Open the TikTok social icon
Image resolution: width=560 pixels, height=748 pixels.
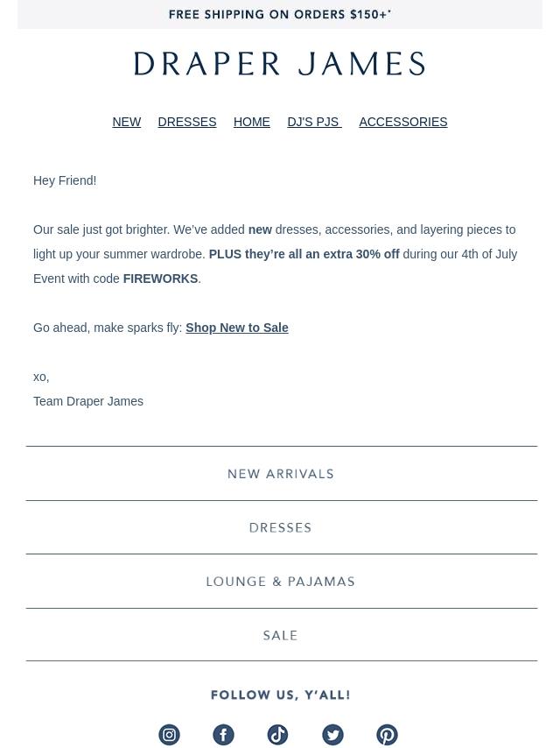click(x=278, y=735)
